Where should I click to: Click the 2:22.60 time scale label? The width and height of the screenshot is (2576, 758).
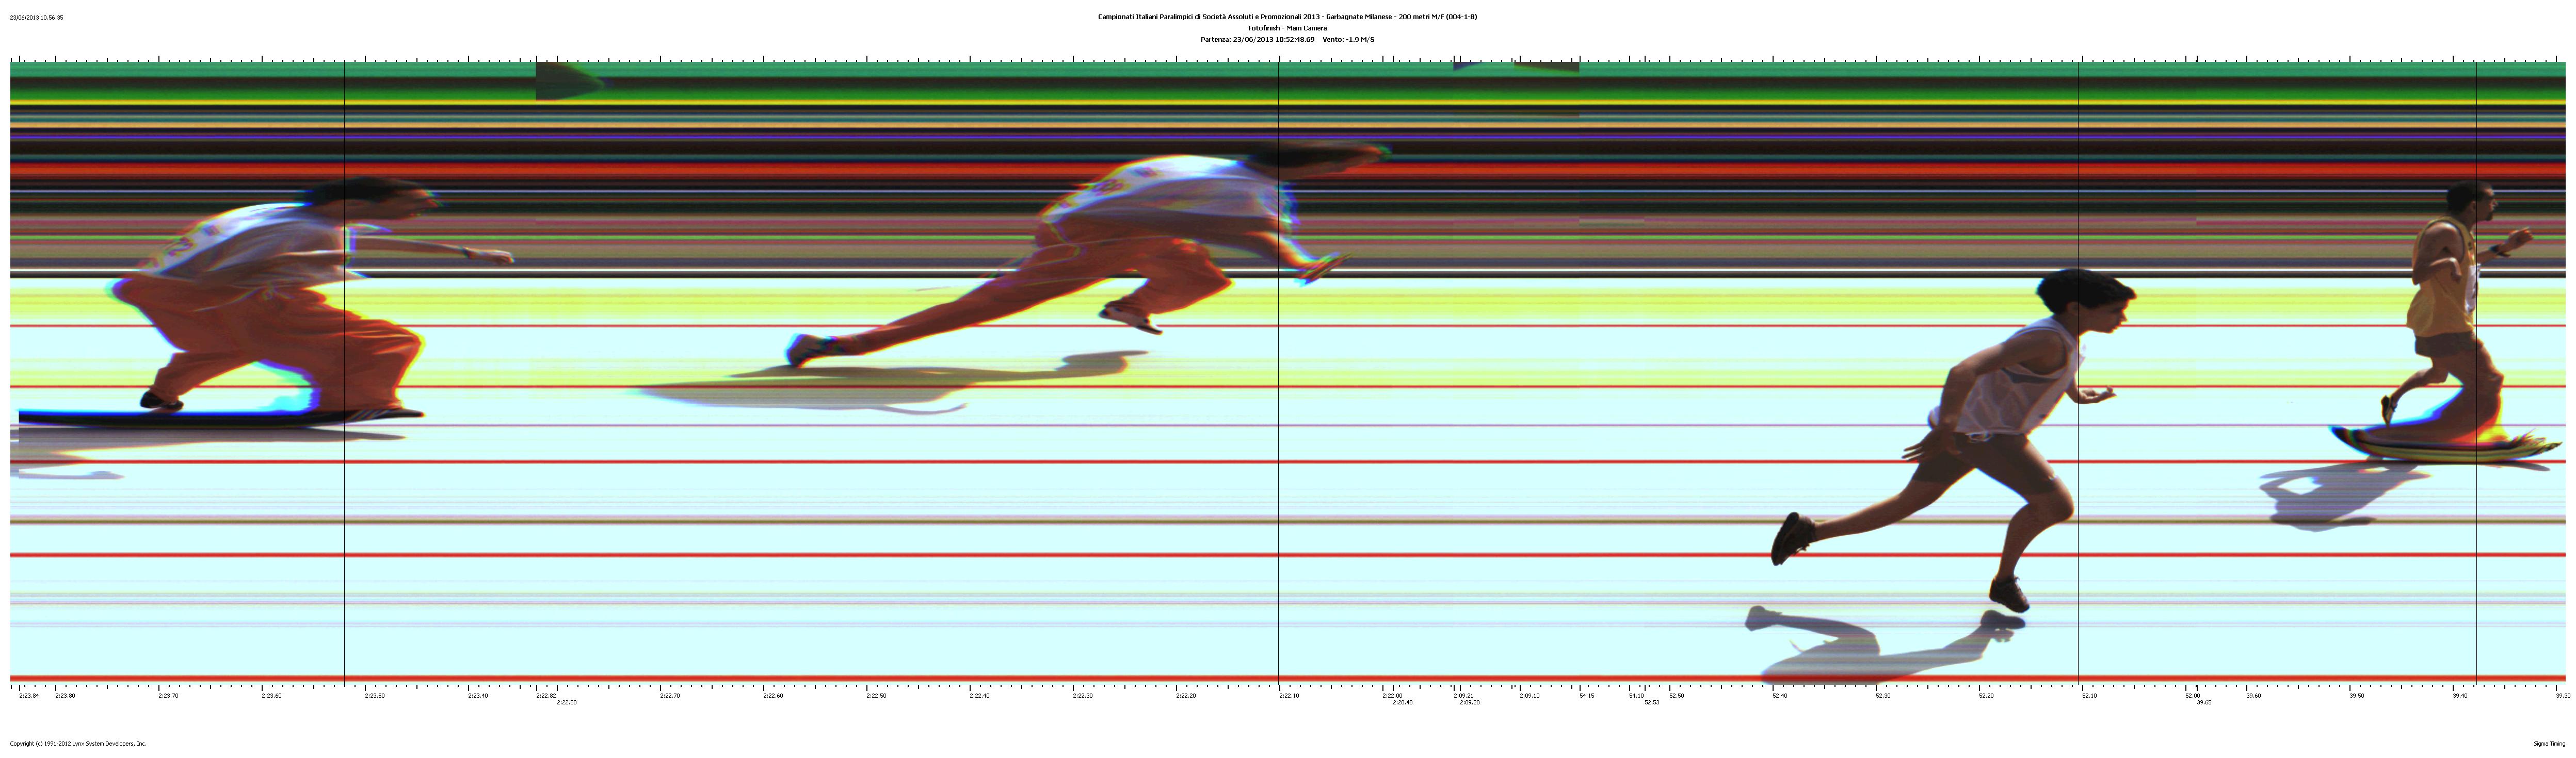click(x=773, y=695)
